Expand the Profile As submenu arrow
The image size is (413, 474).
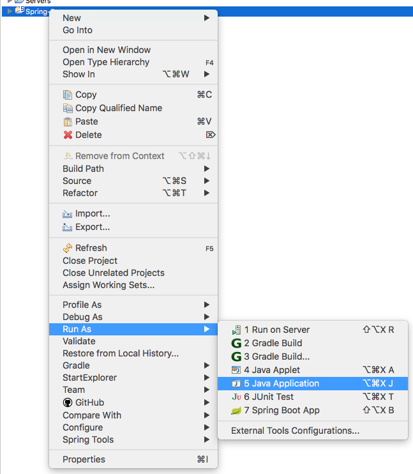click(207, 305)
